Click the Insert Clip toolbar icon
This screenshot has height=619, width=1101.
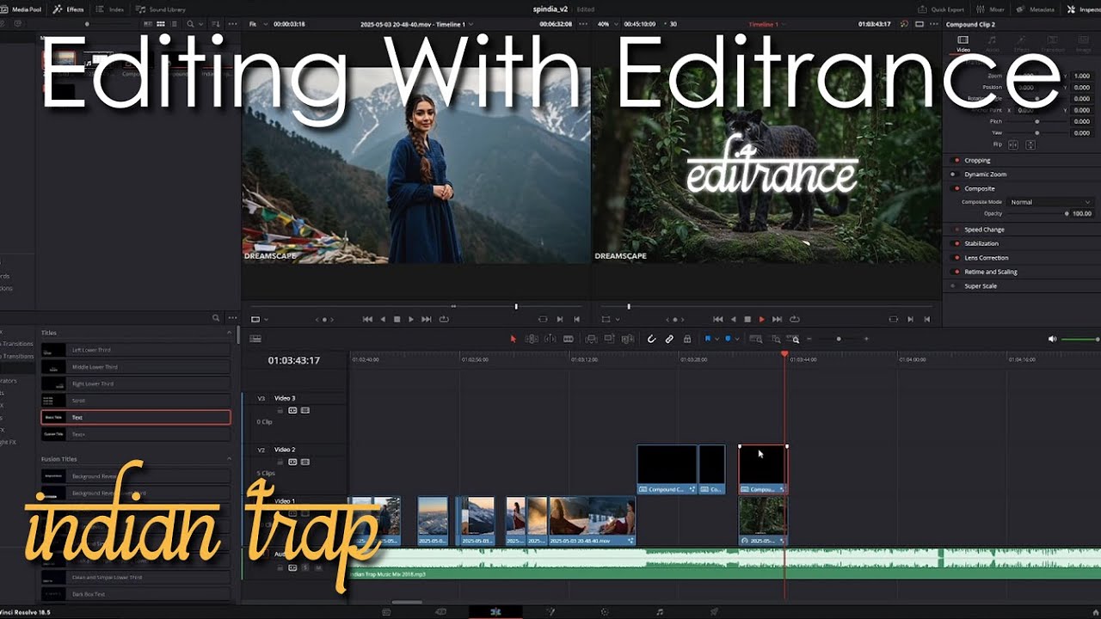591,339
